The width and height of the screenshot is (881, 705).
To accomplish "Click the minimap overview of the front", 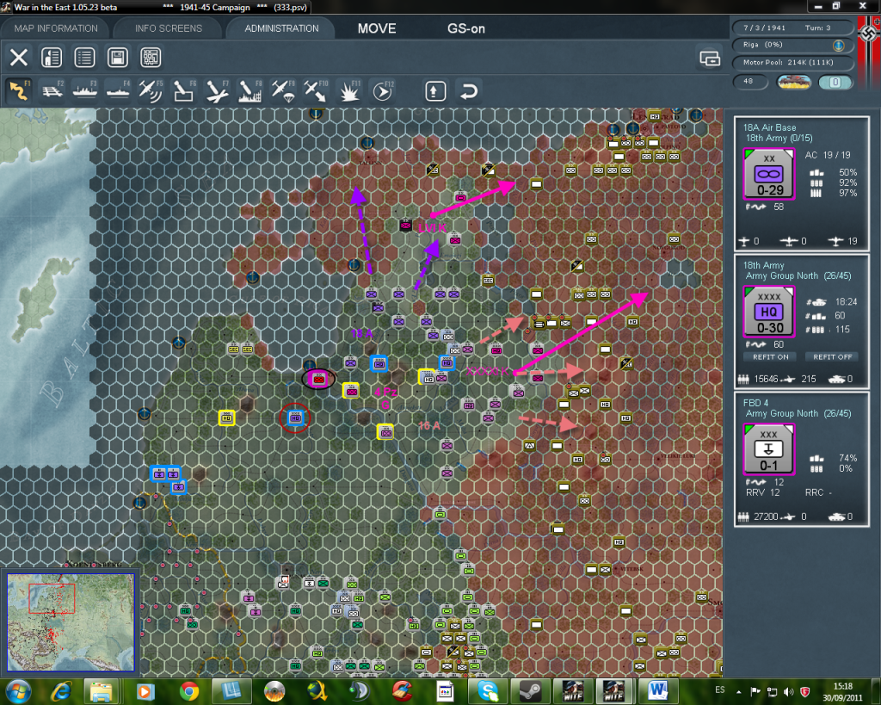I will click(71, 622).
